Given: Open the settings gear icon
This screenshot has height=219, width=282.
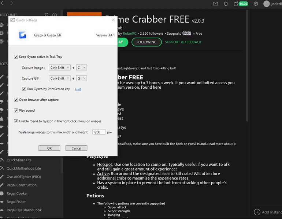Looking at the screenshot, I should coord(256,4).
